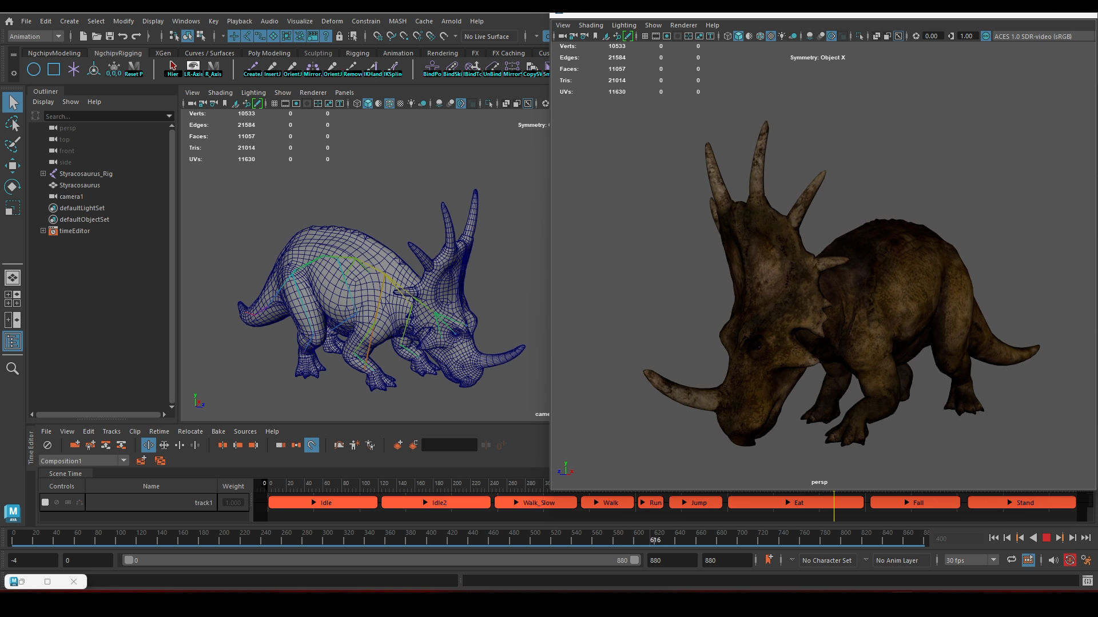Click the Hier shelf button

click(173, 69)
